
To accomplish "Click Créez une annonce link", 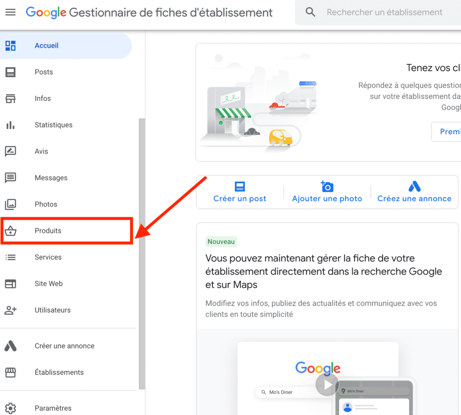I will [414, 192].
